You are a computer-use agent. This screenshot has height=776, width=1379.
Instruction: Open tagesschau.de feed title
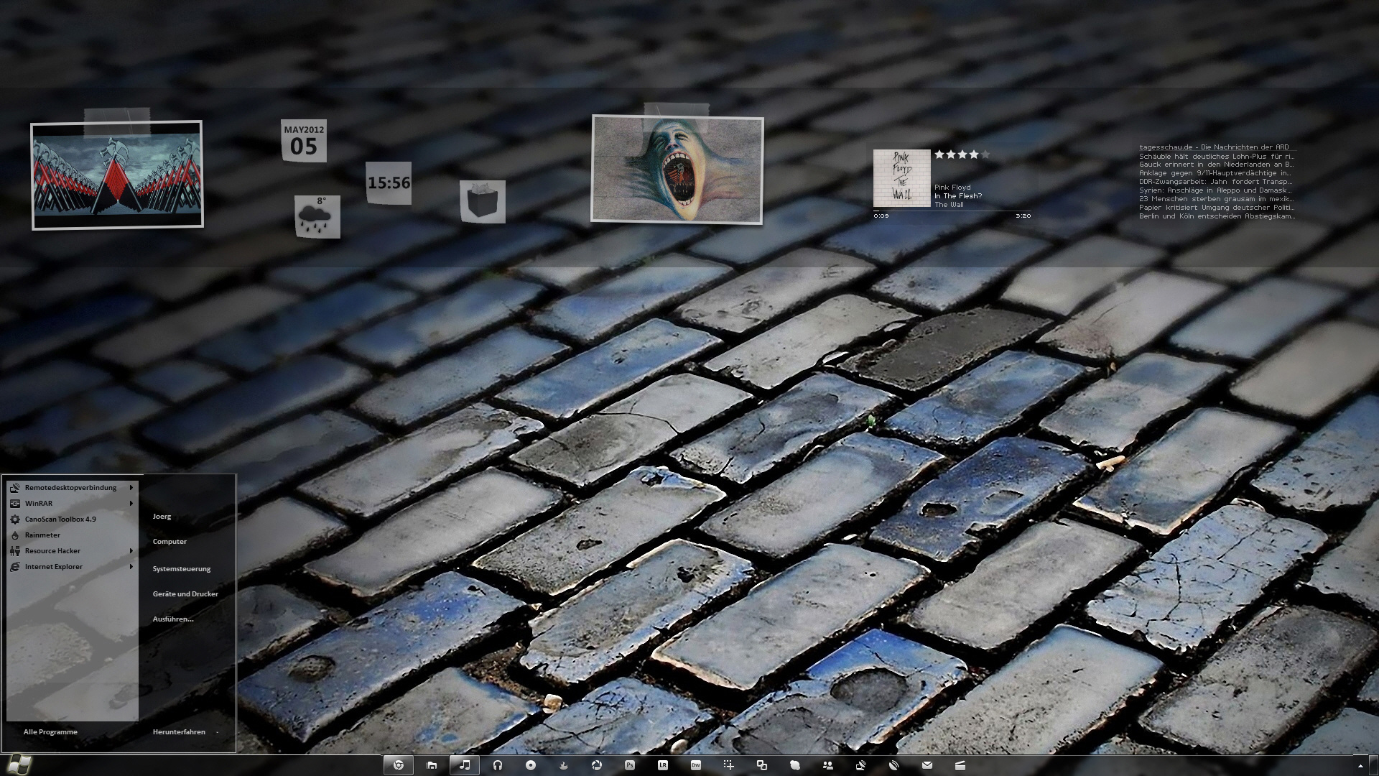(1214, 147)
